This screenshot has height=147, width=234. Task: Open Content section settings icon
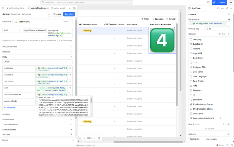pyautogui.click(x=229, y=15)
